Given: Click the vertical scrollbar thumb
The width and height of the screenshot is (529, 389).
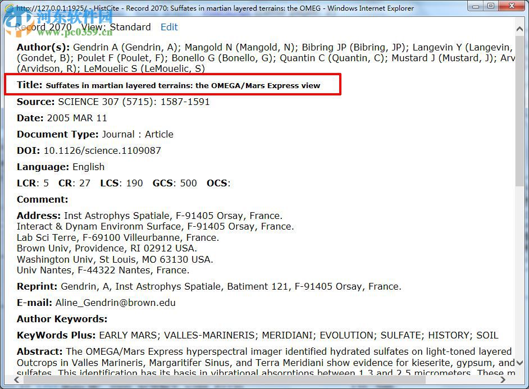Looking at the screenshot, I should click(x=519, y=111).
